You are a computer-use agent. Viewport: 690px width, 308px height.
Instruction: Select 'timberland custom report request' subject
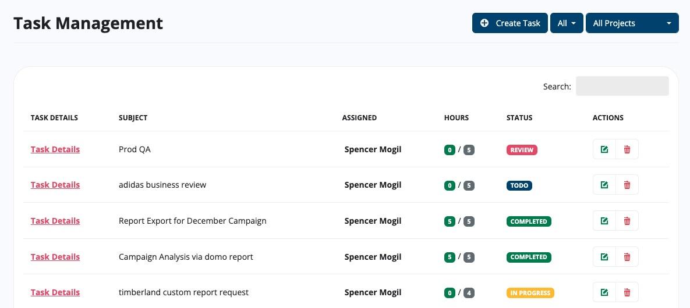pyautogui.click(x=183, y=292)
